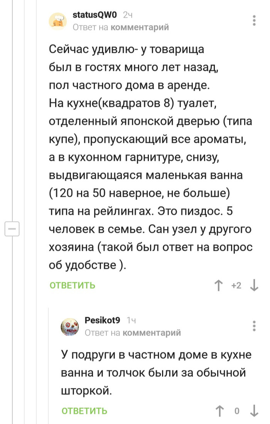
Task: Open the Pesikot9 username profile
Action: point(102,321)
